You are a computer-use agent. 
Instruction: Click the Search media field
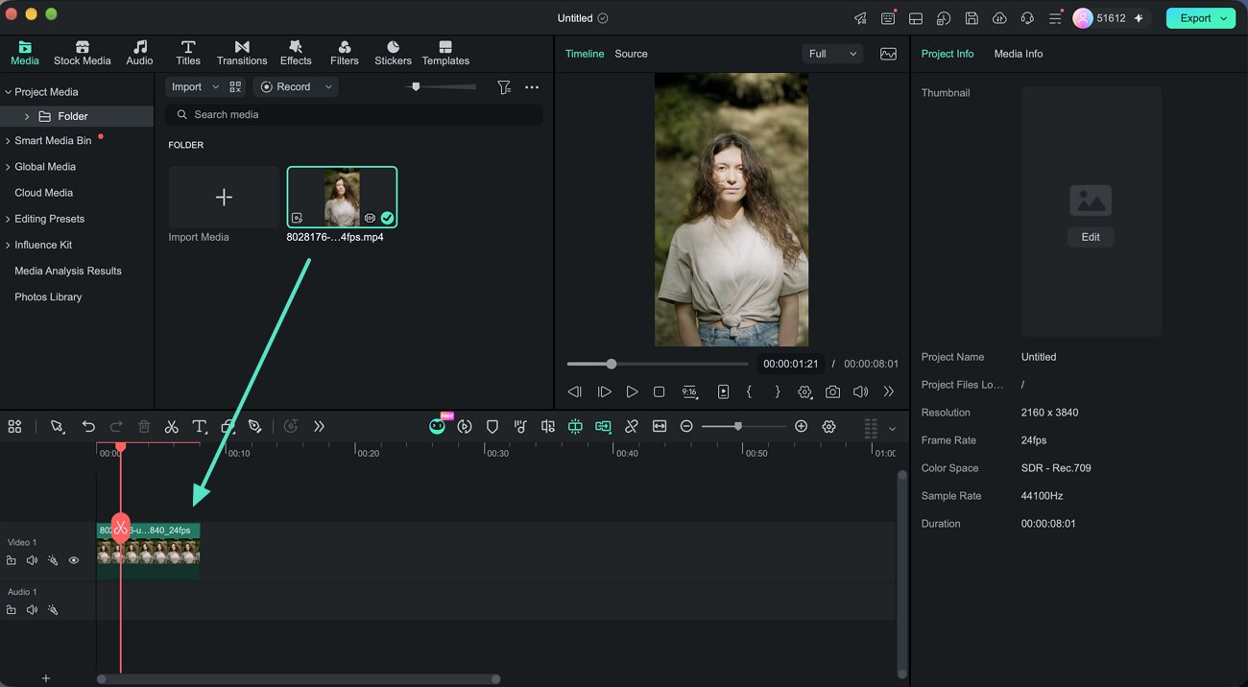(353, 114)
